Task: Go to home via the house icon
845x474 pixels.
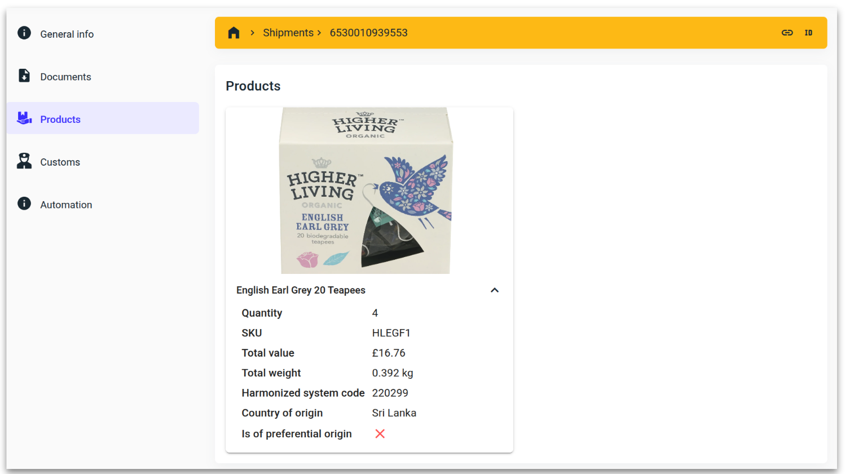Action: pos(234,33)
